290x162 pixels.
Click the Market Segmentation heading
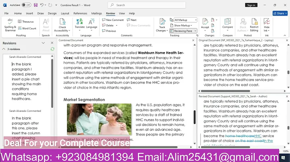point(84,99)
